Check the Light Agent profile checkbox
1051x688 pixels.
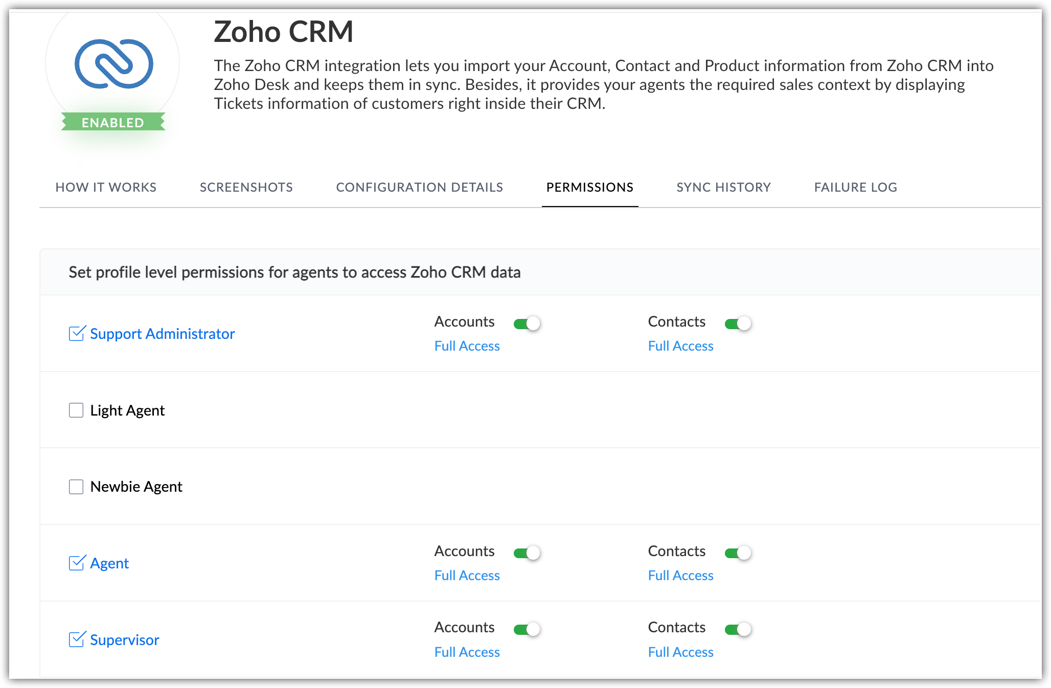[76, 410]
